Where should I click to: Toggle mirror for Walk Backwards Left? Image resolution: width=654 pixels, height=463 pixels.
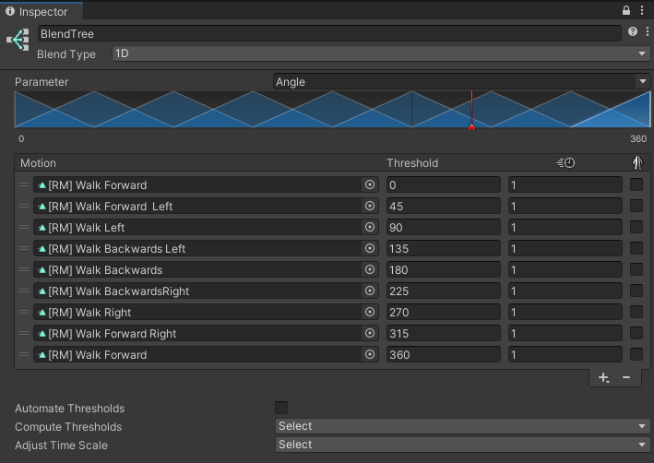[x=636, y=248]
